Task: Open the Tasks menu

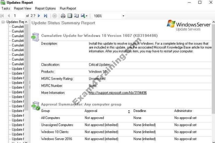Action: (x=6, y=8)
